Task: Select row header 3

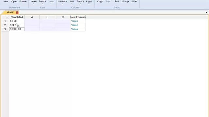Action: pos(5,29)
